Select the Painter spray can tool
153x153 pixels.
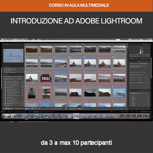pos(43,109)
